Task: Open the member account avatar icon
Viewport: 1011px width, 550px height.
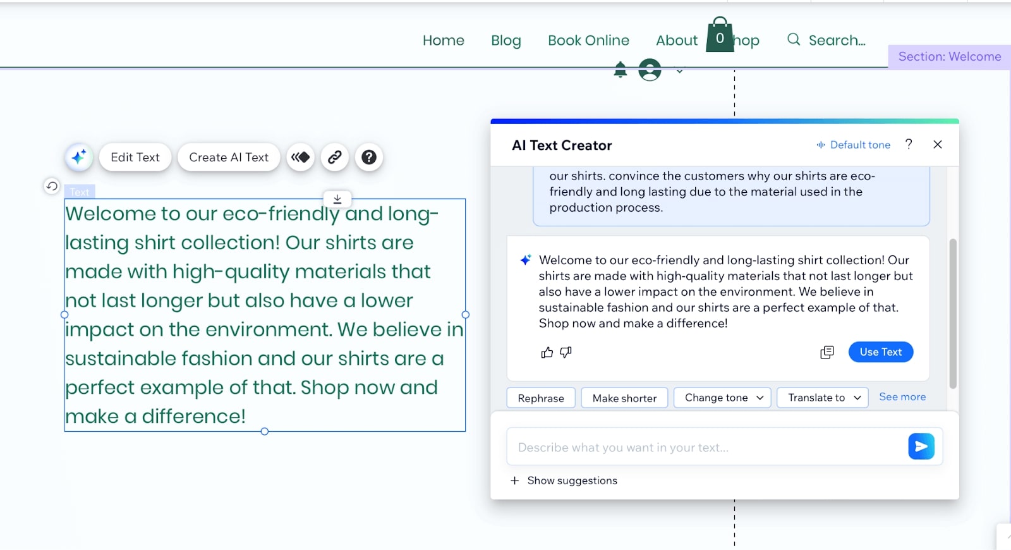Action: [x=650, y=70]
